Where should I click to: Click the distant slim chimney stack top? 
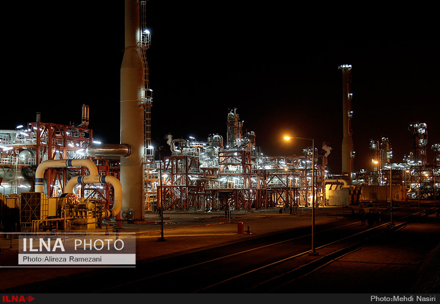click(345, 67)
